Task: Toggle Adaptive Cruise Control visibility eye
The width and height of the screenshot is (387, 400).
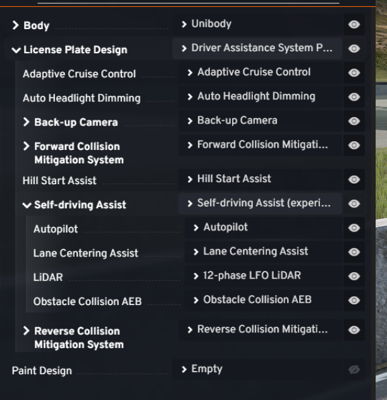Action: coord(354,73)
